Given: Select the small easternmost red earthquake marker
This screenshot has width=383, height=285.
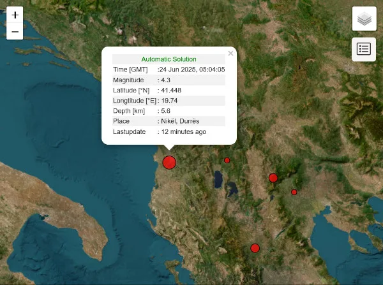Looking at the screenshot, I should (x=294, y=193).
